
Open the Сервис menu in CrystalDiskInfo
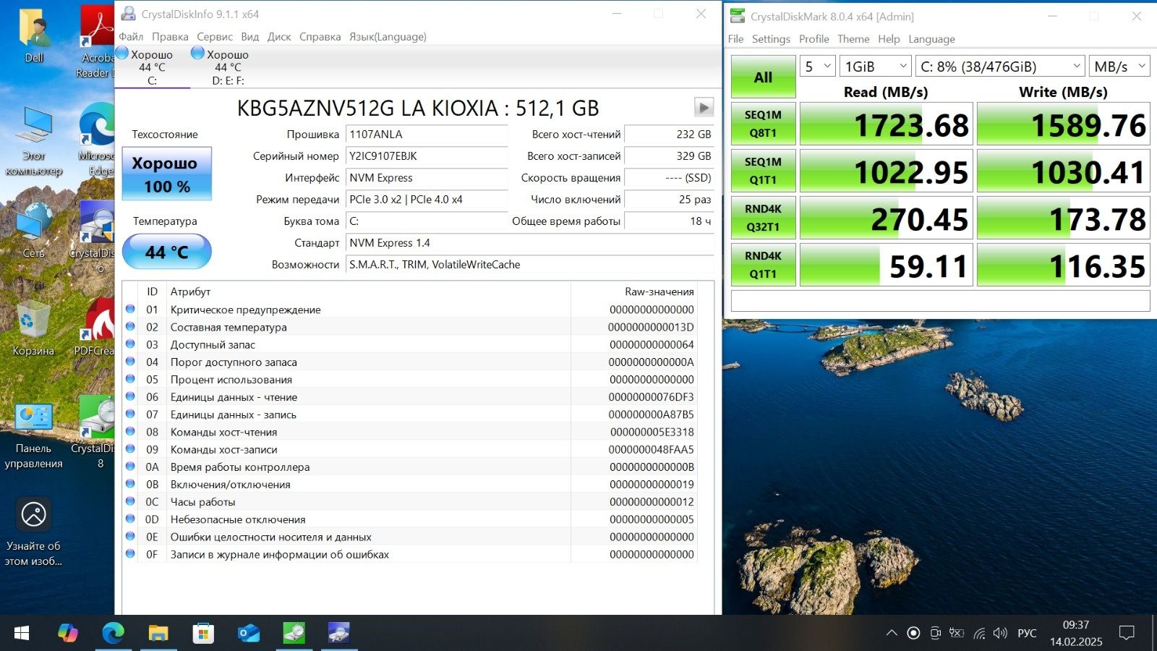pyautogui.click(x=215, y=37)
